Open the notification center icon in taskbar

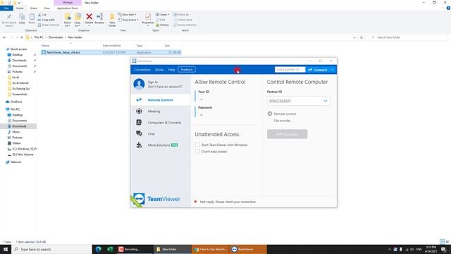coord(443,249)
